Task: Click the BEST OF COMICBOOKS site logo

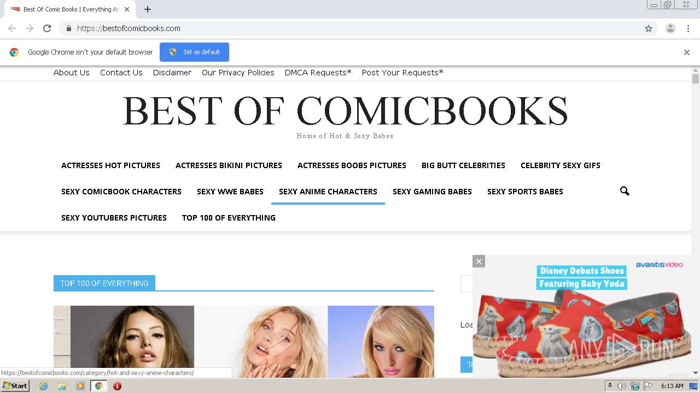Action: coord(345,111)
